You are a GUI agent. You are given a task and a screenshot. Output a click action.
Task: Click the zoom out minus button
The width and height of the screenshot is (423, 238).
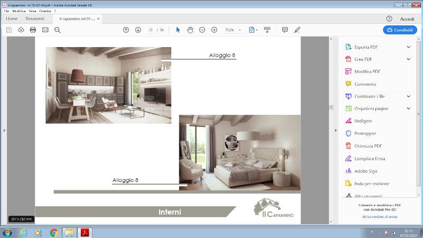click(x=202, y=30)
